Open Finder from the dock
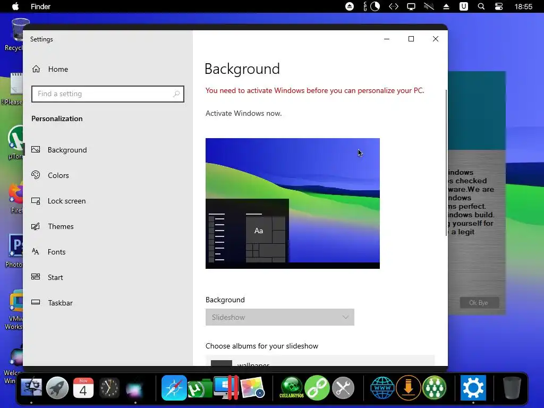This screenshot has height=408, width=544. click(x=31, y=387)
